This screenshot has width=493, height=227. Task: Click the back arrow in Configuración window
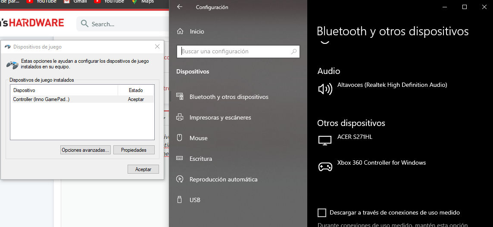tap(180, 7)
